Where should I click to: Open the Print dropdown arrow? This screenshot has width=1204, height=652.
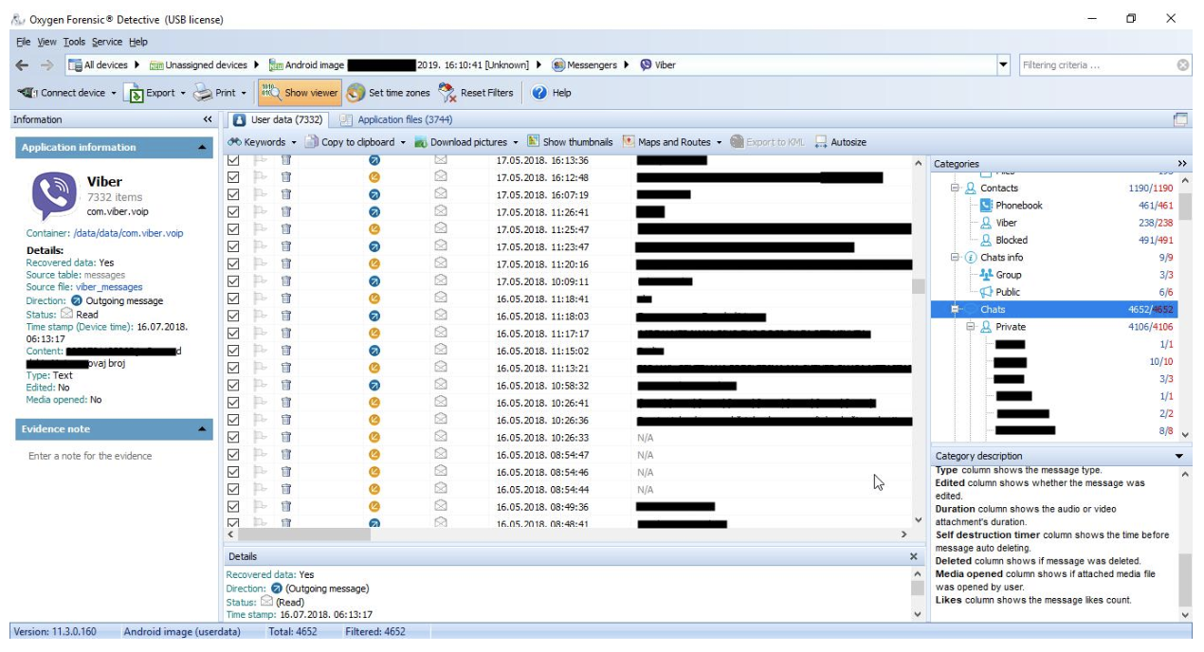243,93
